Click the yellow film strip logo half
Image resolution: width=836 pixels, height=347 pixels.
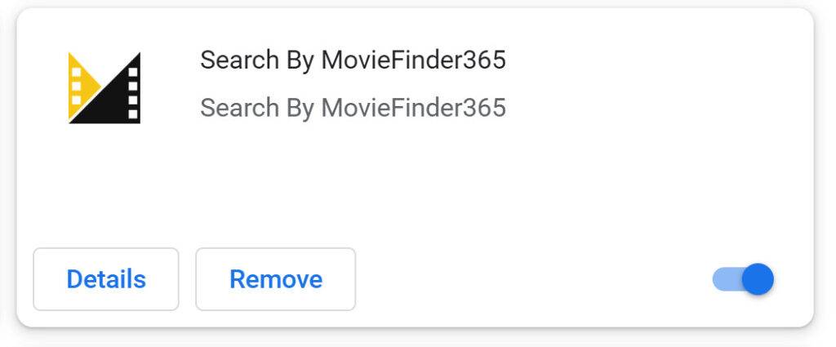pos(81,83)
